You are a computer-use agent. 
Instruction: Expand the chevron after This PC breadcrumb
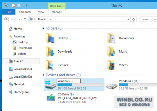pos(50,19)
